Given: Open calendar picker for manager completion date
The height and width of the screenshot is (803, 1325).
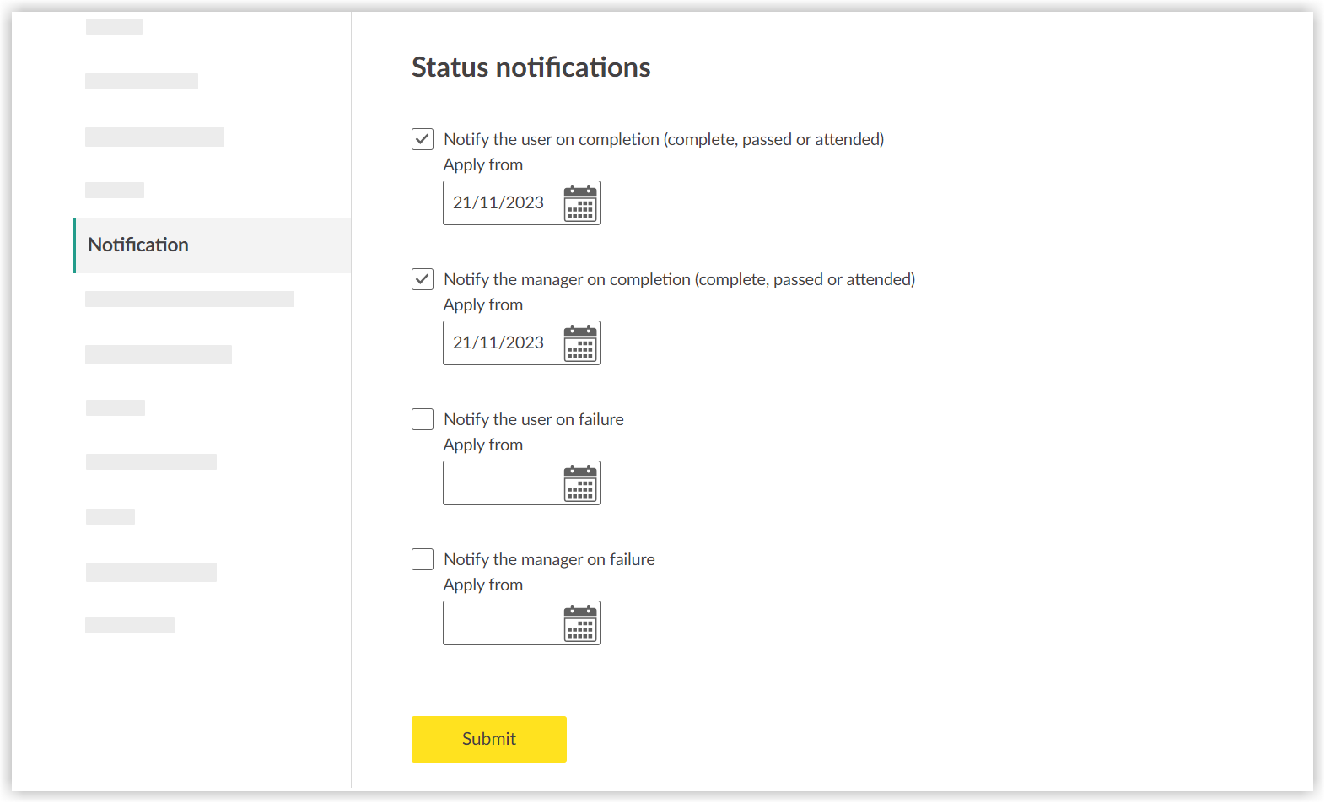Looking at the screenshot, I should [580, 343].
